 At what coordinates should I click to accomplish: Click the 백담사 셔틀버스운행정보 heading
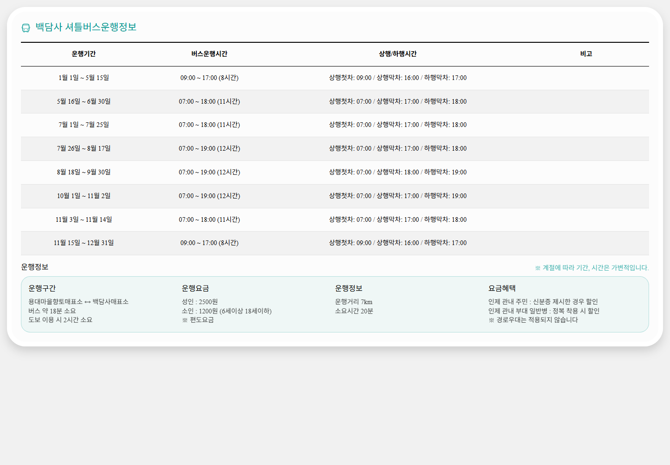pyautogui.click(x=86, y=27)
